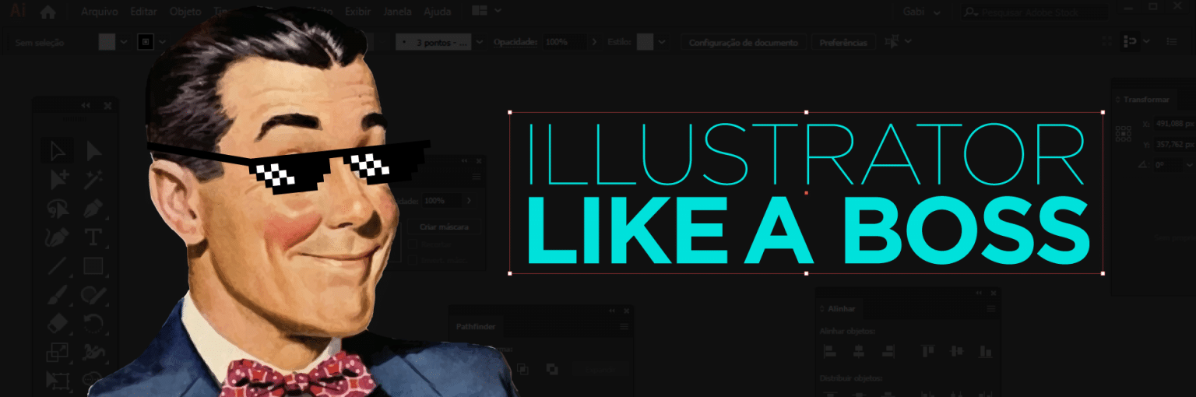
Task: Select the Lasso tool
Action: pyautogui.click(x=58, y=209)
